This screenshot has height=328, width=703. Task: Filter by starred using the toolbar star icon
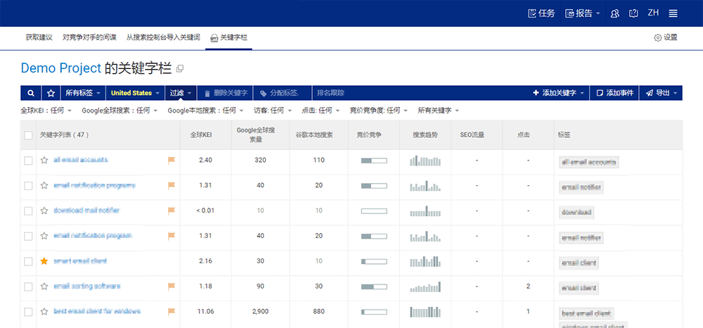coord(51,93)
